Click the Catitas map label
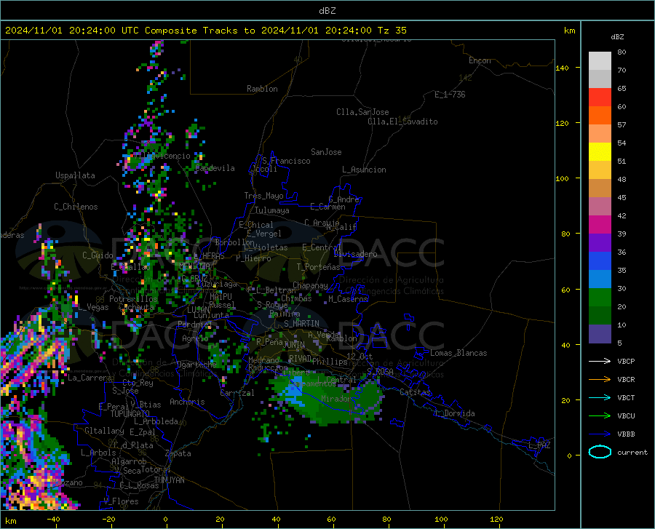Screen dimensions: 655x529 pos(415,392)
